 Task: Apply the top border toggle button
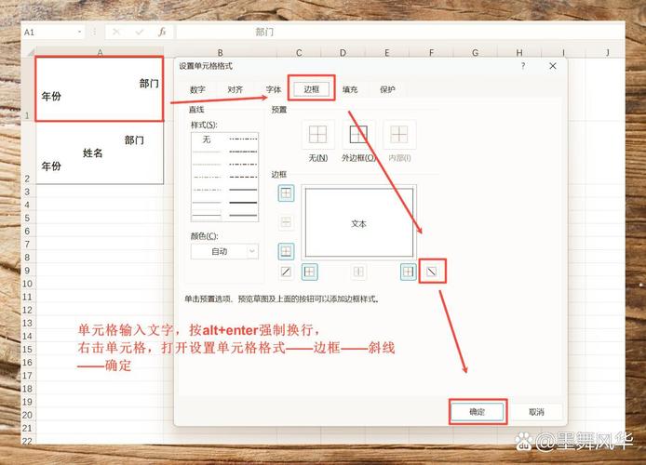click(286, 193)
